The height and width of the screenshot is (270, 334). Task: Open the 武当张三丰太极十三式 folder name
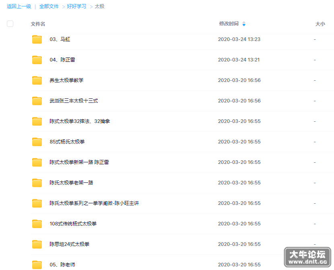74,101
